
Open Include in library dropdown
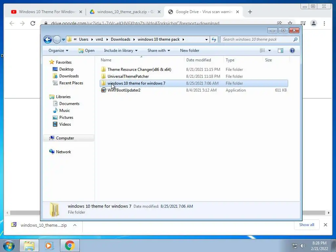pos(121,51)
